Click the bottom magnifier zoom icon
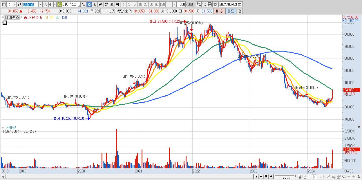The image size is (362, 180). pyautogui.click(x=344, y=177)
